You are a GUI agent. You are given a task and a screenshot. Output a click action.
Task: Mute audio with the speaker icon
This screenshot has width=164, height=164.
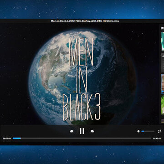pyautogui.click(x=138, y=131)
